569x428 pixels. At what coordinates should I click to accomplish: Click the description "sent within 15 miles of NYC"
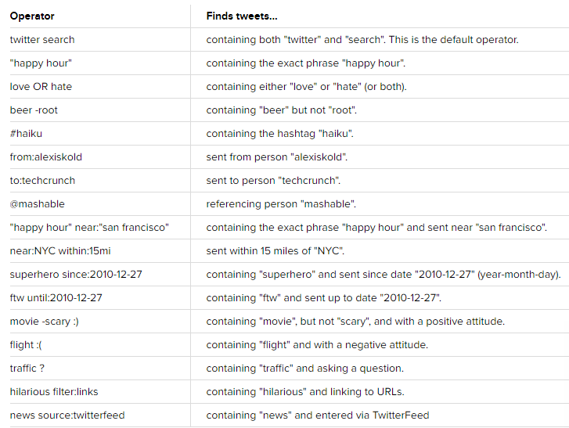tap(275, 250)
